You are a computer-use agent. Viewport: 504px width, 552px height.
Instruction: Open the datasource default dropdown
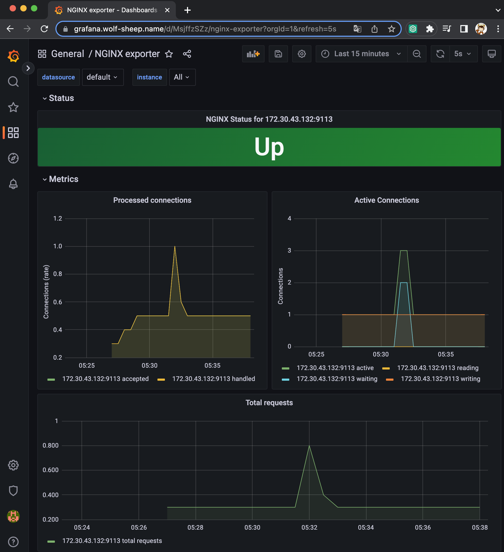tap(103, 77)
